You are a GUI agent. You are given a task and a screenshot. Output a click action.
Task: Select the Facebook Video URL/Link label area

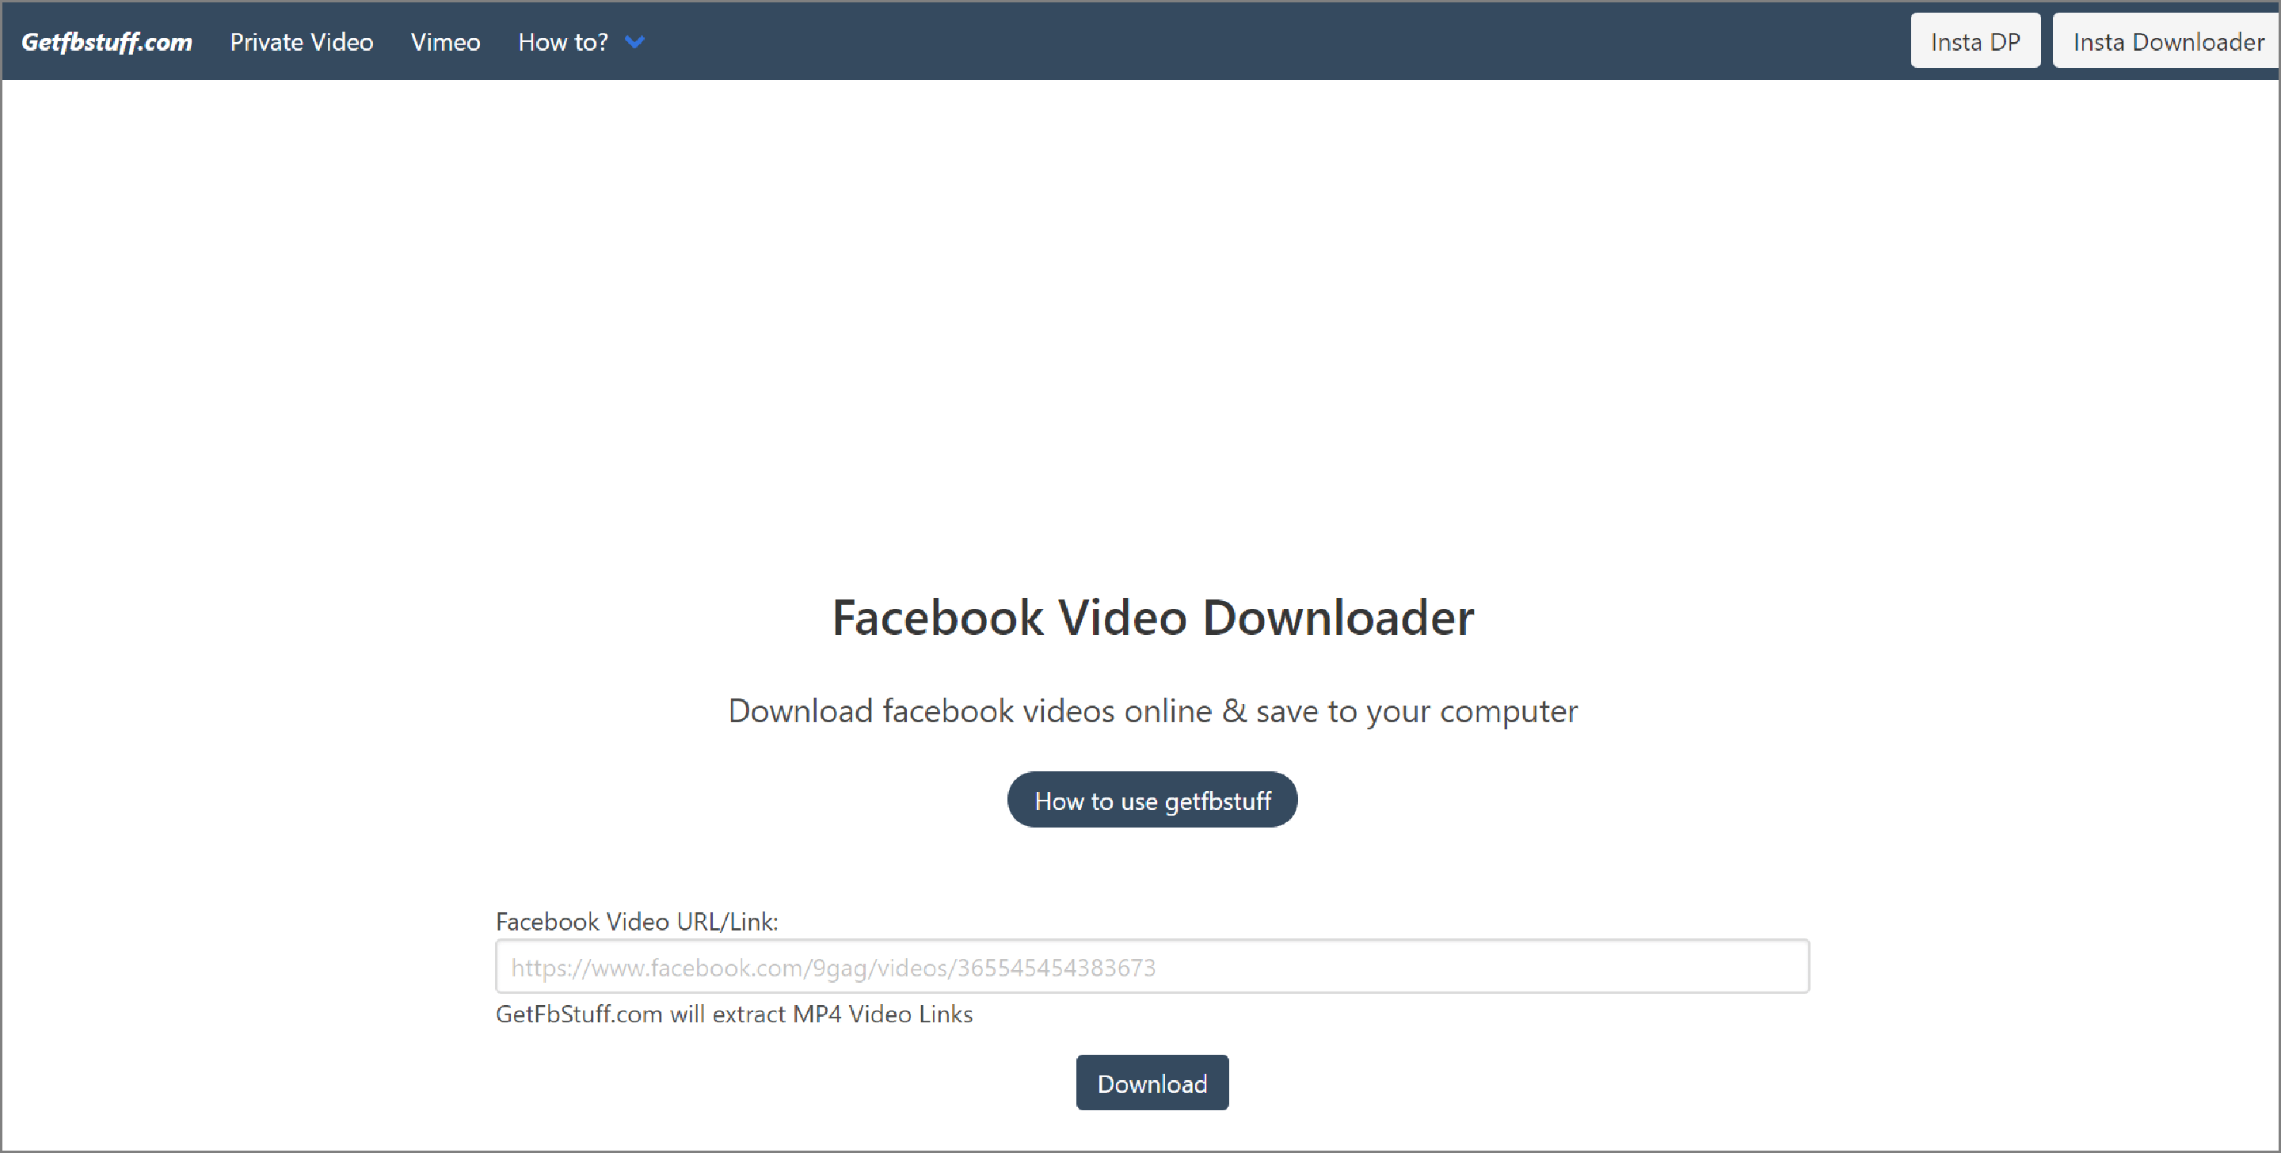pyautogui.click(x=637, y=921)
